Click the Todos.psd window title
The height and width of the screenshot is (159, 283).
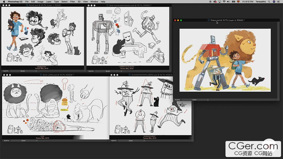pyautogui.click(x=227, y=20)
